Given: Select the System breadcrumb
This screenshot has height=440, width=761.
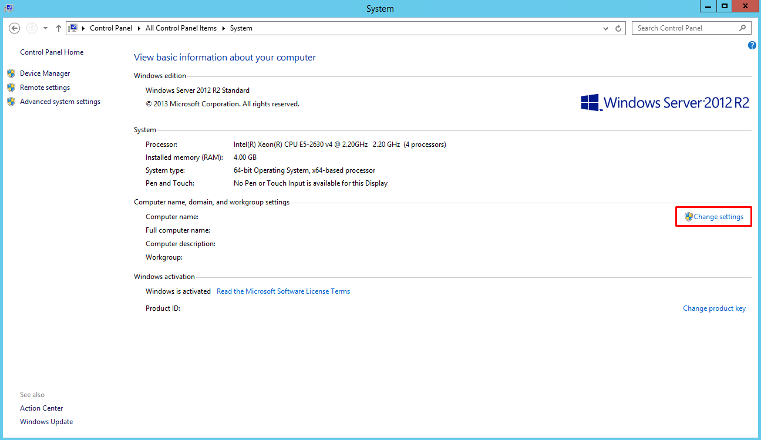Looking at the screenshot, I should [241, 28].
